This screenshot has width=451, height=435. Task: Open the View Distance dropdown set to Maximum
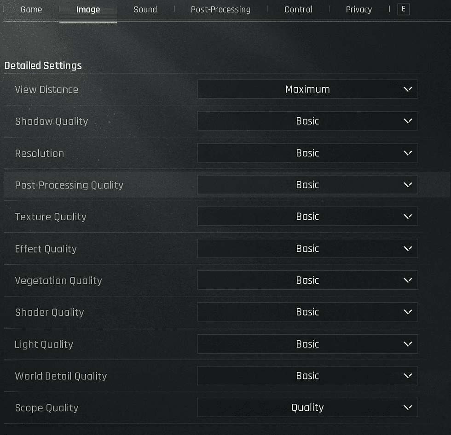tap(307, 89)
